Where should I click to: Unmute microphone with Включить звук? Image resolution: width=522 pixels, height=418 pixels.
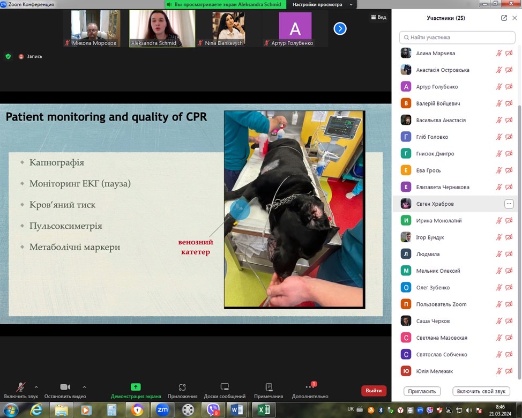coord(21,387)
